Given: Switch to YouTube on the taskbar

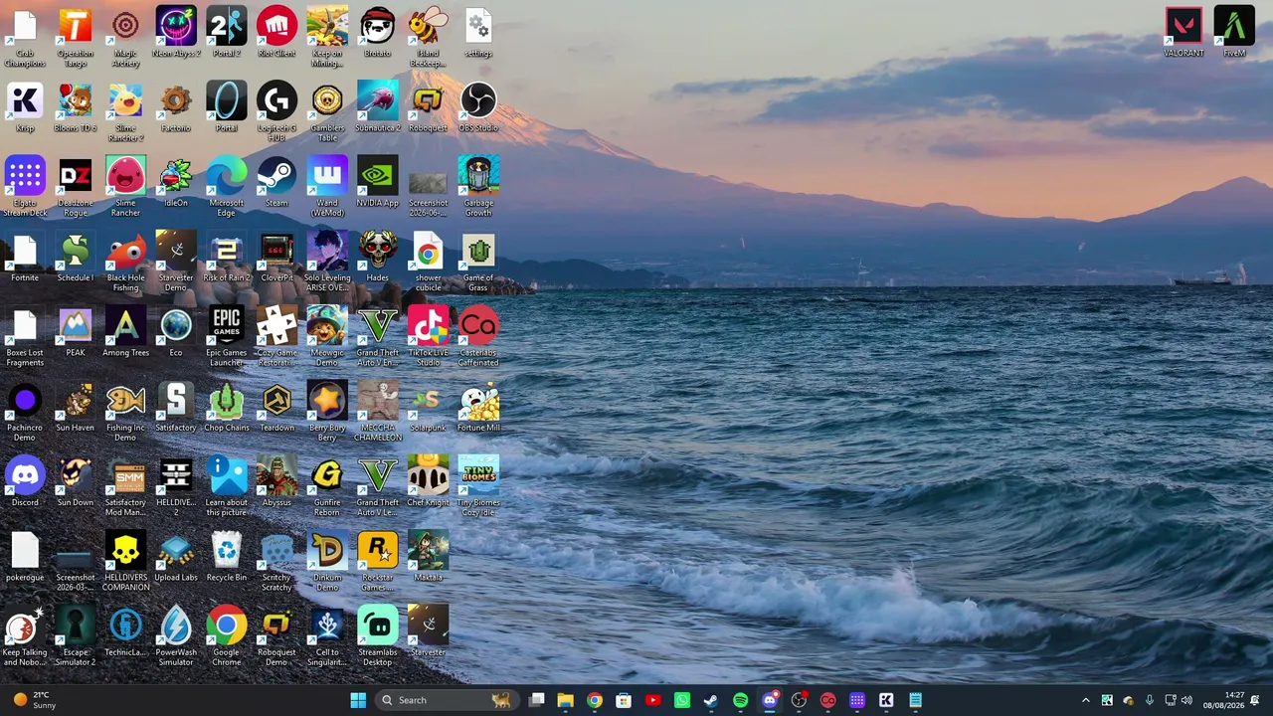Looking at the screenshot, I should coord(652,700).
